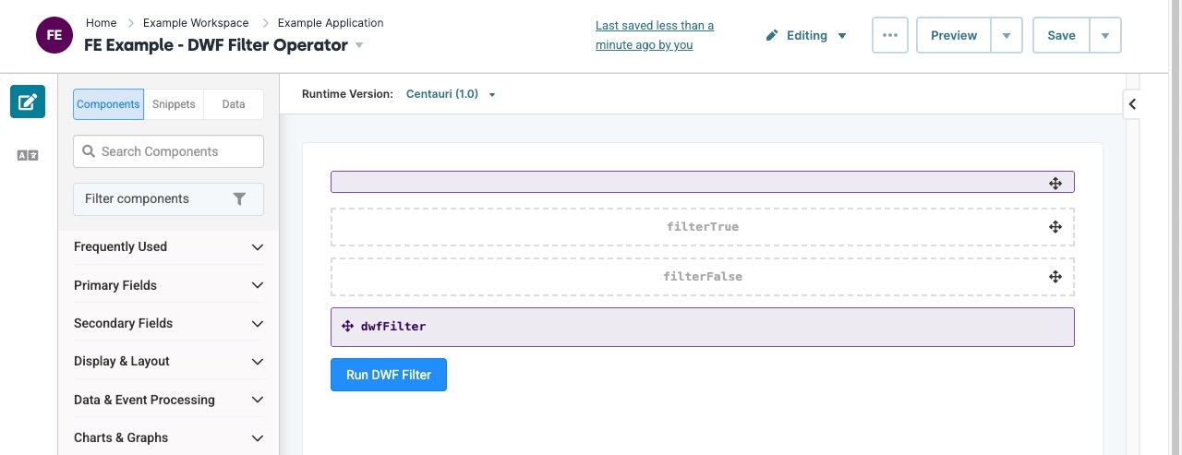
Task: Click the funnel icon in Filter components
Action: pos(239,198)
